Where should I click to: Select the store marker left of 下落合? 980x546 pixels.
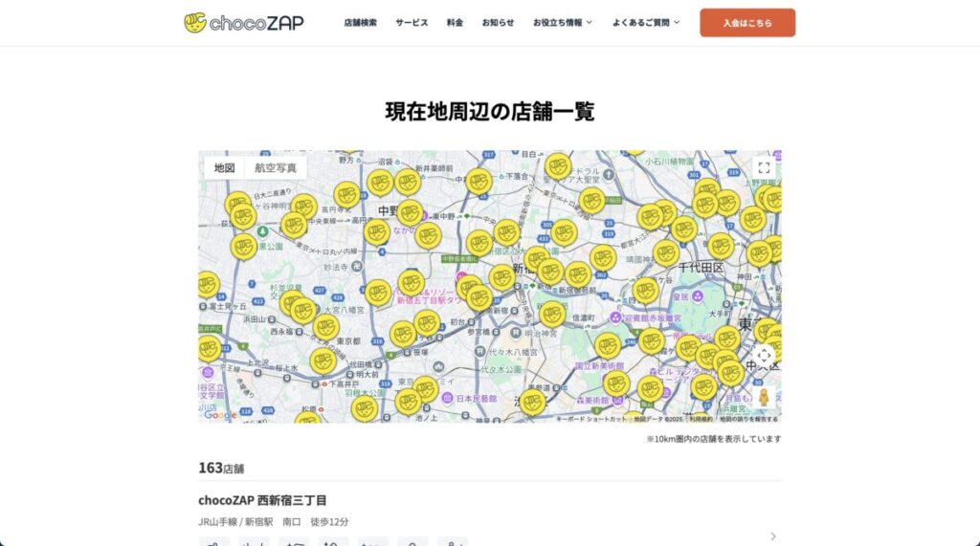[x=479, y=181]
